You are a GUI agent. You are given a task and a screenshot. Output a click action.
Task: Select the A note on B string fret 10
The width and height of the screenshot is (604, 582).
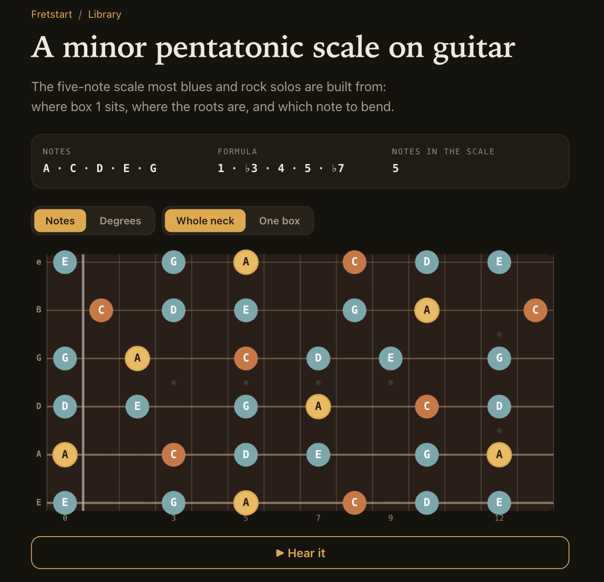click(427, 310)
